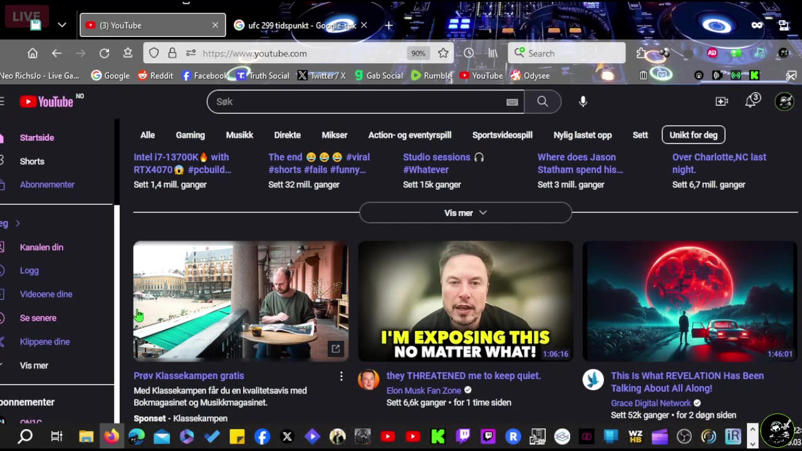This screenshot has height=451, width=802.
Task: Open the Odysee bookmark
Action: (x=529, y=75)
